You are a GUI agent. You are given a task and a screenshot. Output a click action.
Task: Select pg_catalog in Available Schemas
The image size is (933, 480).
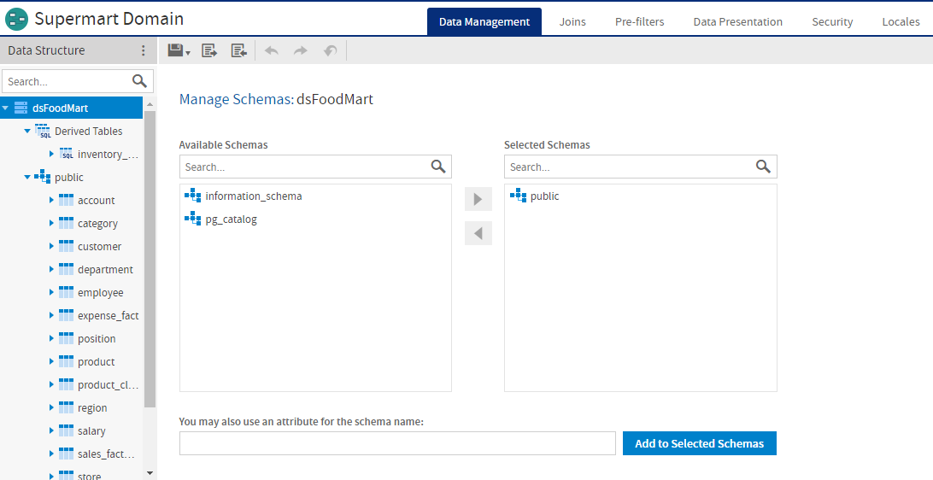[231, 219]
